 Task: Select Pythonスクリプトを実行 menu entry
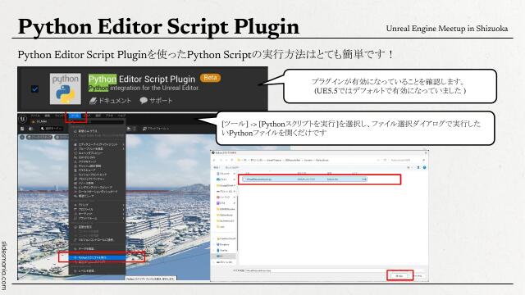98,257
